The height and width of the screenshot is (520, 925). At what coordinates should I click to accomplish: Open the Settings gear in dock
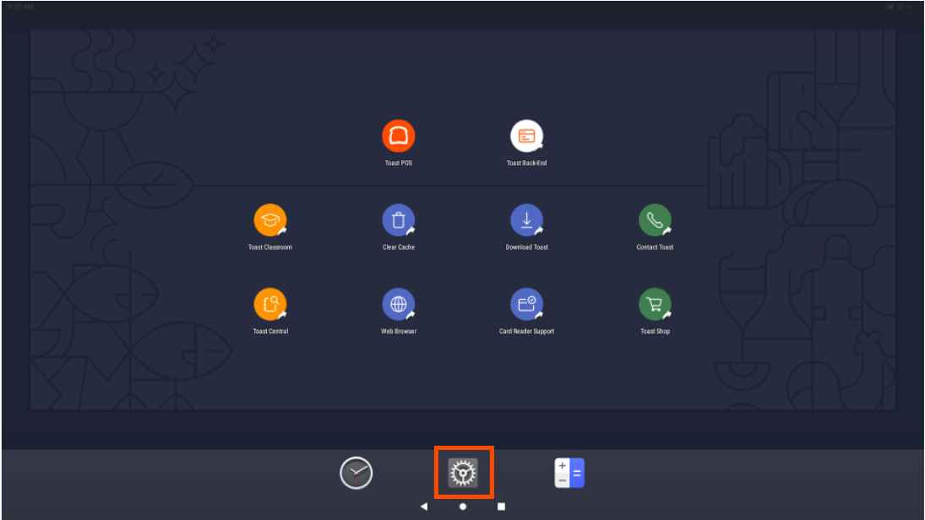pos(463,473)
